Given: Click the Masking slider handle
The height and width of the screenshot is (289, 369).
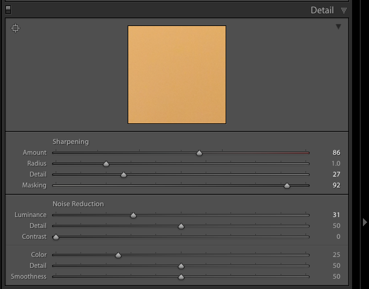Looking at the screenshot, I should (x=287, y=186).
